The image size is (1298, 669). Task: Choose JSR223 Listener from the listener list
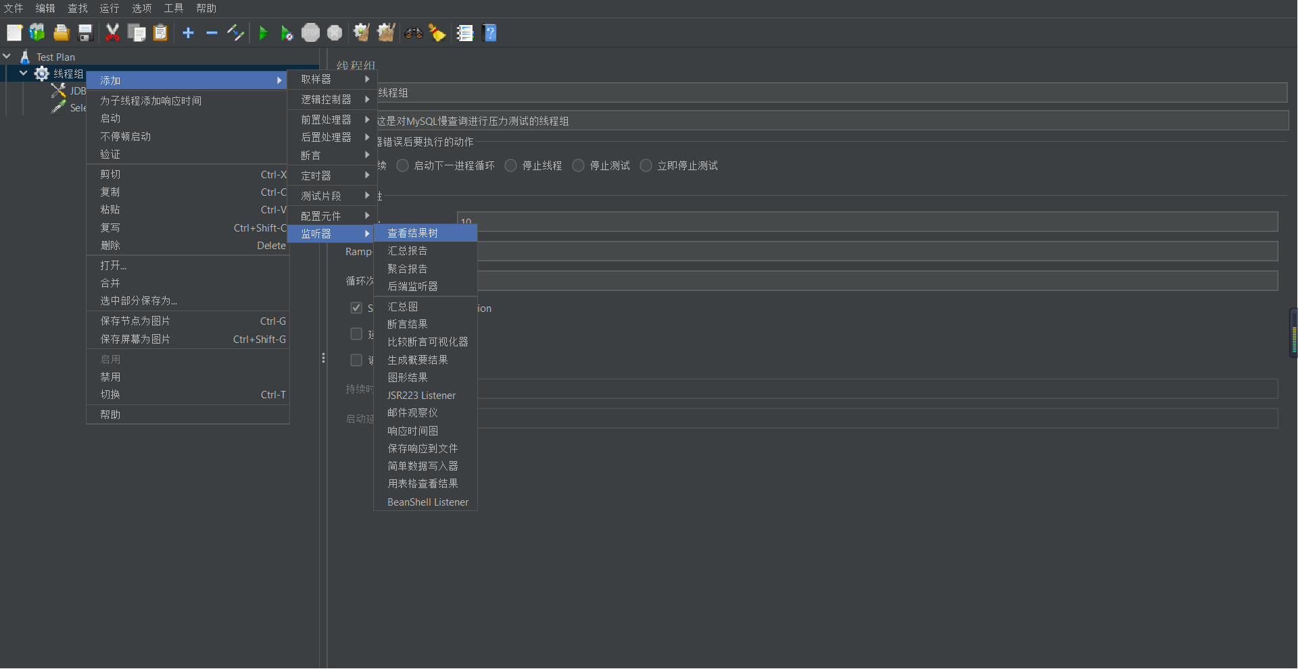[426, 396]
